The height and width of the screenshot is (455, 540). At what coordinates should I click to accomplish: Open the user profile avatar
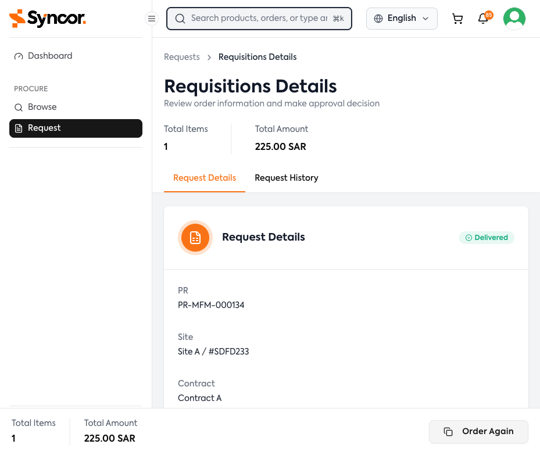click(514, 19)
